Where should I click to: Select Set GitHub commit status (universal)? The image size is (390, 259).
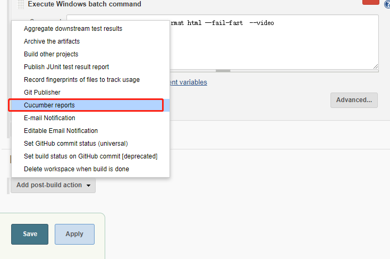coord(75,144)
